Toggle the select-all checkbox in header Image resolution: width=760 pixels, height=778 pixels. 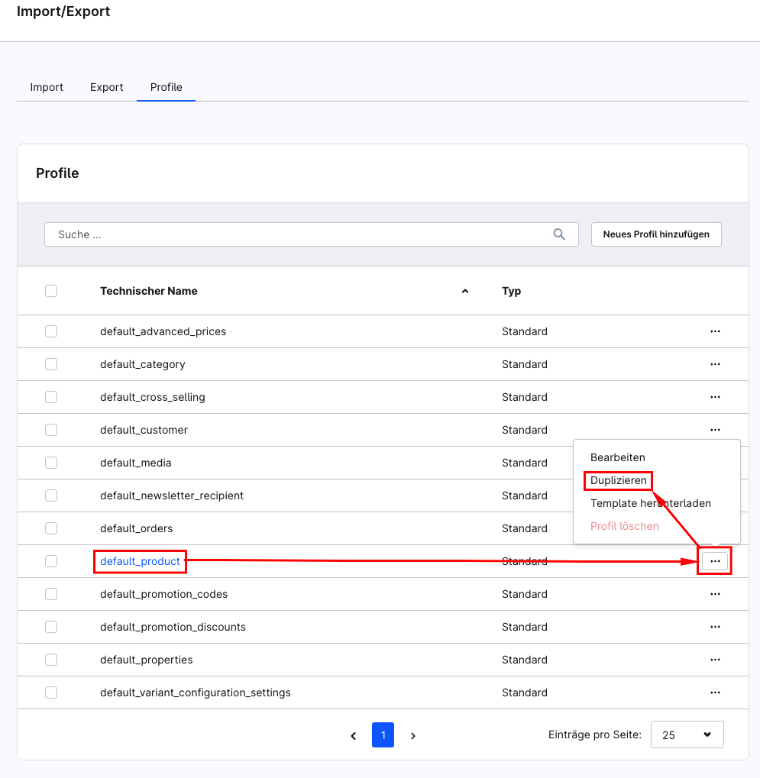(51, 291)
